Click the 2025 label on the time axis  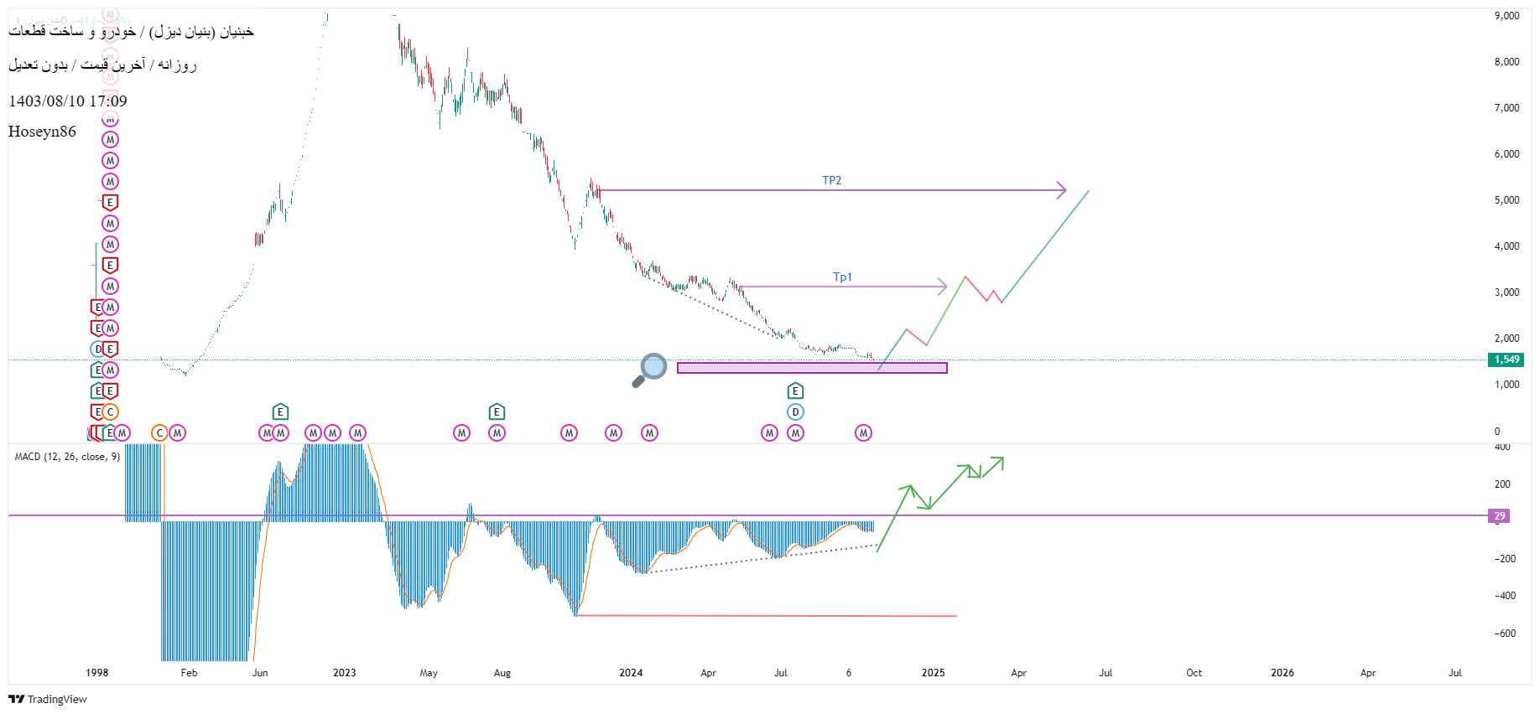(x=933, y=673)
